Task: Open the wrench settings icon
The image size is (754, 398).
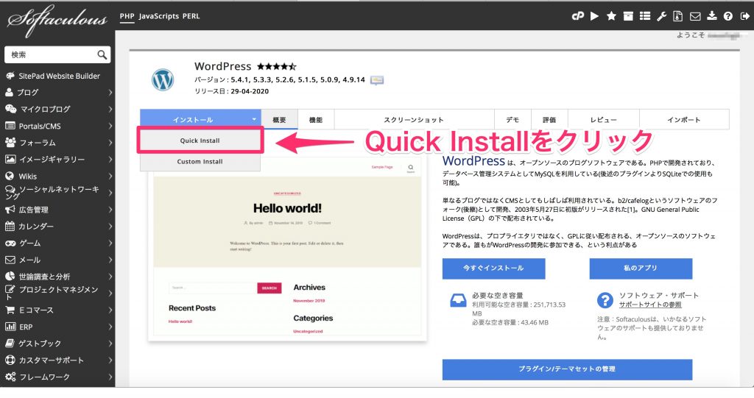Action: (x=661, y=16)
